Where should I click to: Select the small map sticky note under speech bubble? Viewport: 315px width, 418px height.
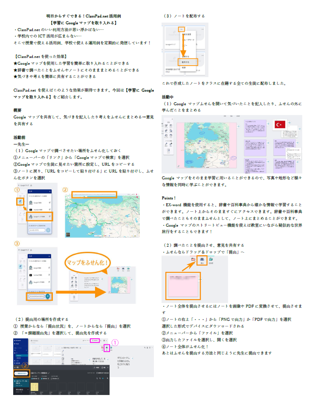(119, 285)
